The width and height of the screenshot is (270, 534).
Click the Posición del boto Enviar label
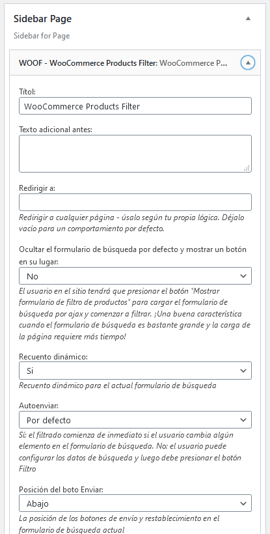[61, 489]
